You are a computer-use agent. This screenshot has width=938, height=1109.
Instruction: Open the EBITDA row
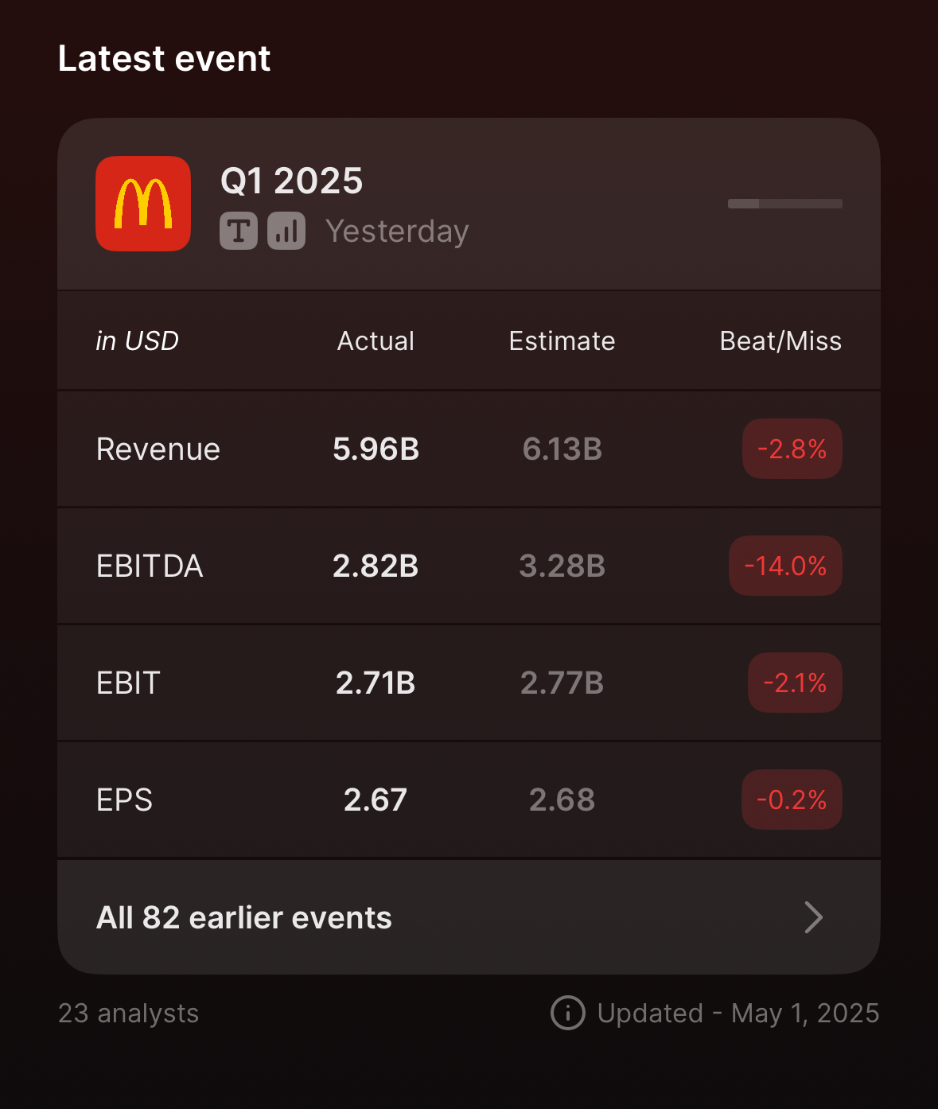(x=469, y=566)
